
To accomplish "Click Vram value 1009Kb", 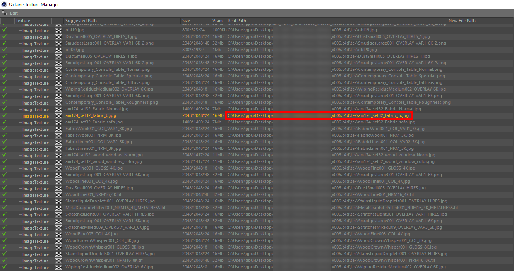I will pyautogui.click(x=219, y=30).
